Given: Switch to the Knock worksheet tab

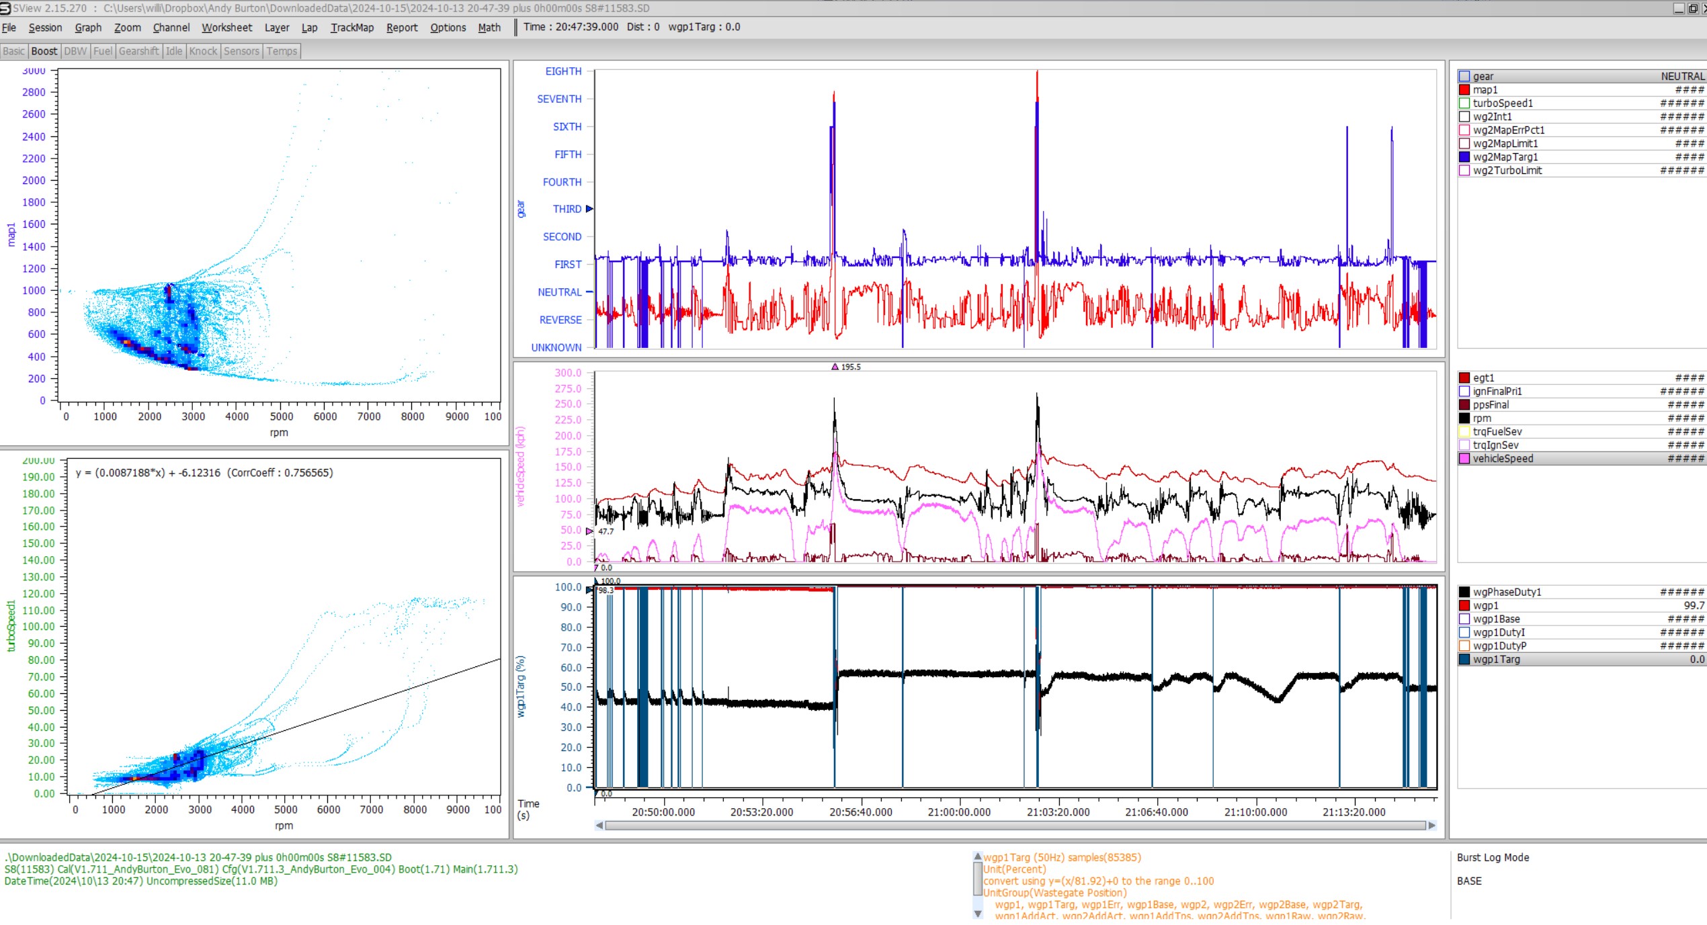Looking at the screenshot, I should [x=203, y=51].
